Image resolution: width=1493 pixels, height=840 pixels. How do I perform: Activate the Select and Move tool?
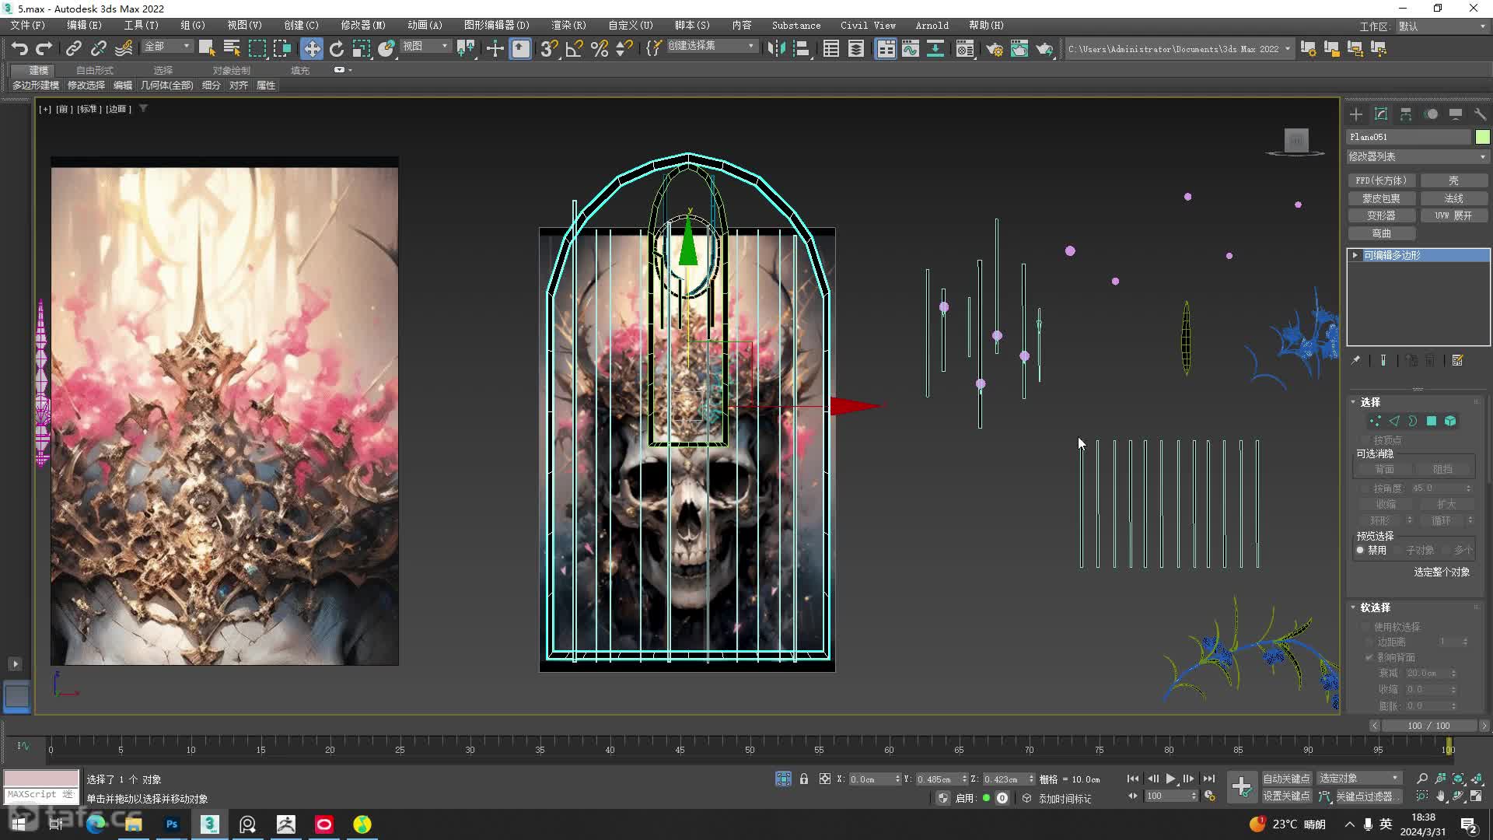pos(311,48)
